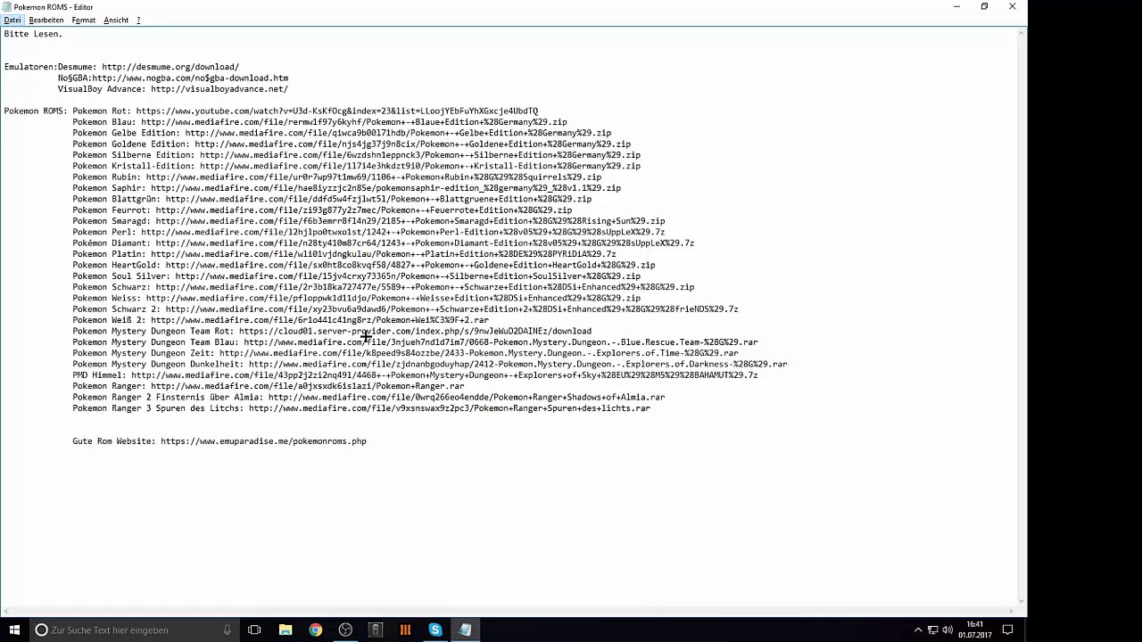
Task: Click the vertical scrollbar down arrow
Action: pyautogui.click(x=1022, y=600)
